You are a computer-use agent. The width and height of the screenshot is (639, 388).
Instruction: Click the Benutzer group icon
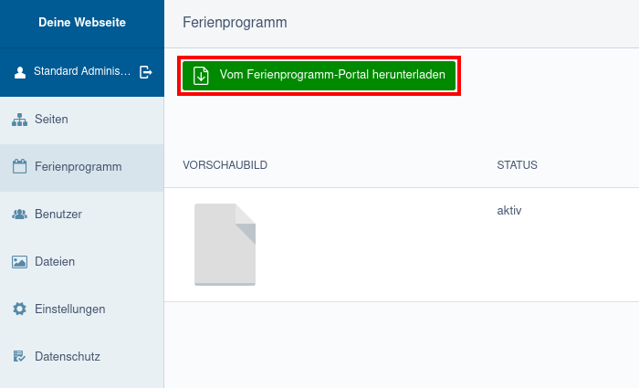(x=19, y=214)
